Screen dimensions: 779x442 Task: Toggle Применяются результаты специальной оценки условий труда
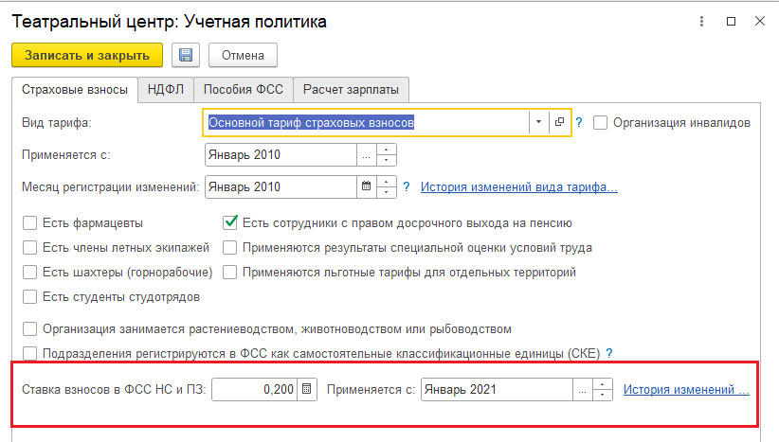pyautogui.click(x=230, y=248)
